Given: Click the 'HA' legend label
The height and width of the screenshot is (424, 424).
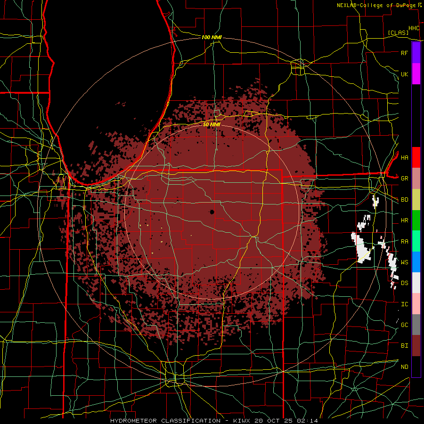Looking at the screenshot, I should click(404, 158).
